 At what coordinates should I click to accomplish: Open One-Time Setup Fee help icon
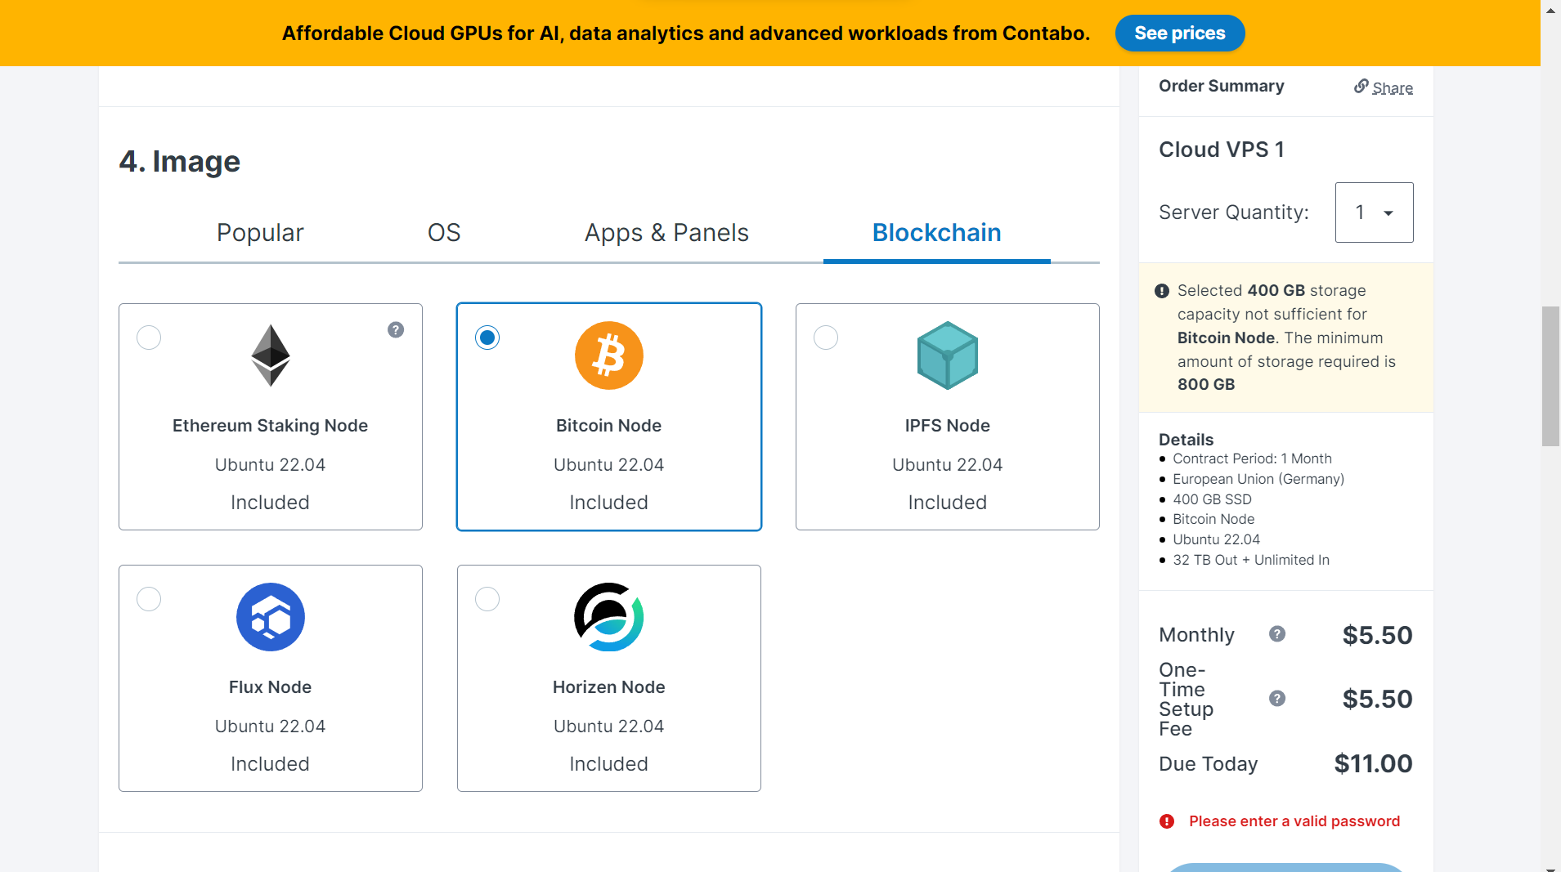pos(1276,698)
